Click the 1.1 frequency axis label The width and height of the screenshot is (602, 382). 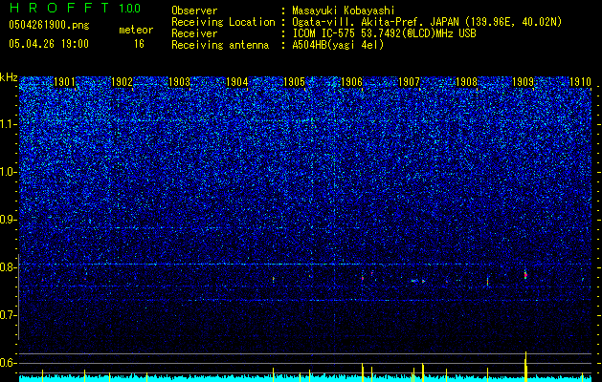(x=9, y=124)
